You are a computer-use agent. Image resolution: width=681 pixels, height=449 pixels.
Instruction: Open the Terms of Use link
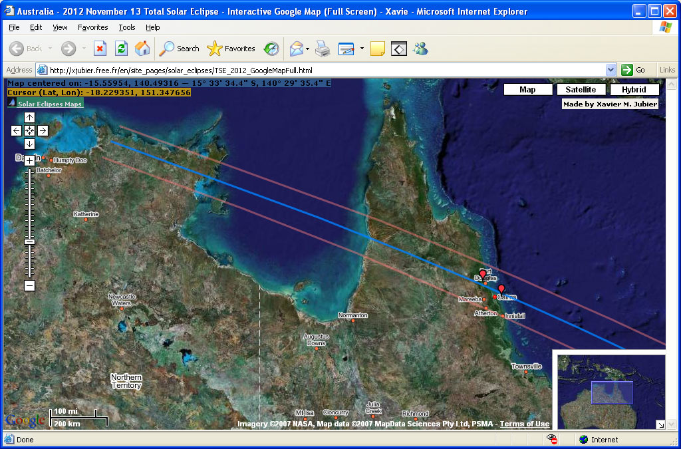(525, 424)
